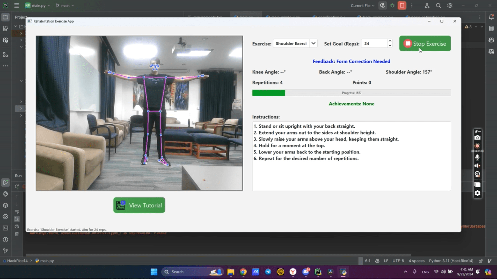Toggle the recorder speaker sound icon

477,166
